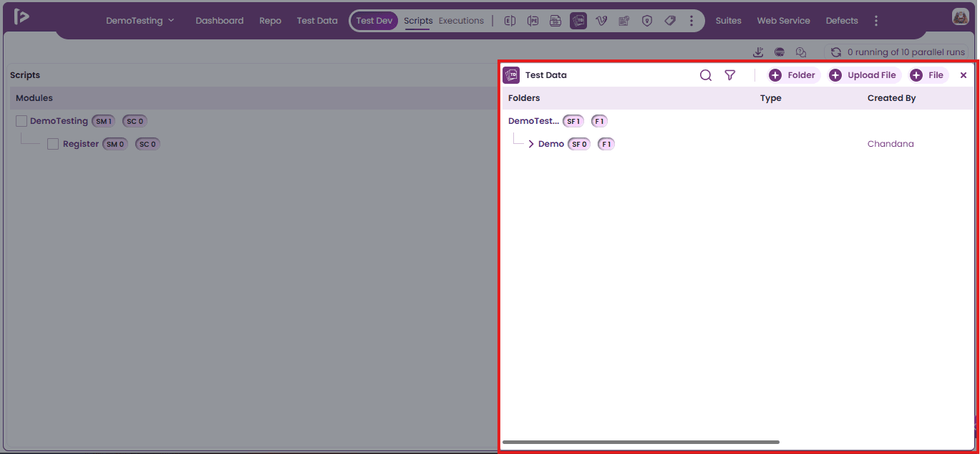Click the highlighted Test Data toolbar icon
980x454 pixels.
pyautogui.click(x=578, y=21)
